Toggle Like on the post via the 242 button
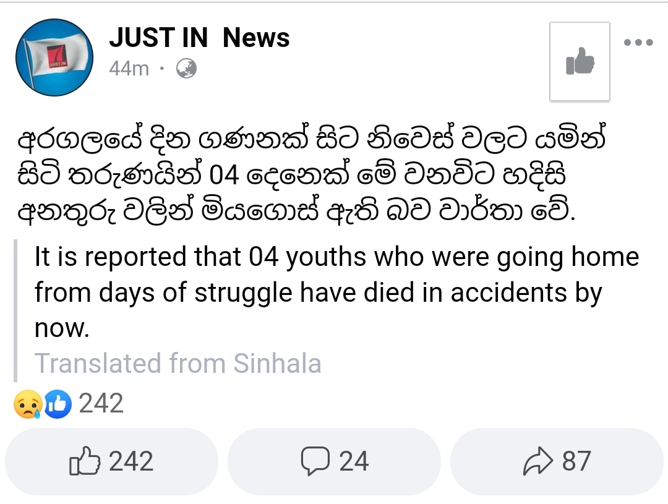 pos(111,461)
